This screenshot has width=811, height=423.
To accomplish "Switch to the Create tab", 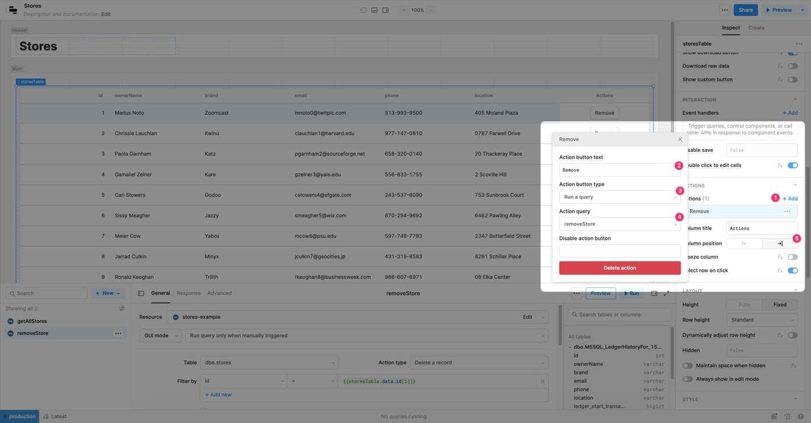I will coord(756,28).
